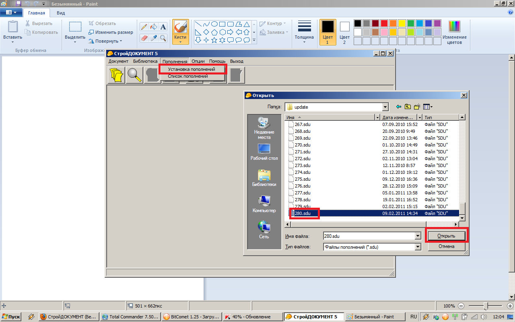515x322 pixels.
Task: Sort files by the Тип column header
Action: pos(441,118)
